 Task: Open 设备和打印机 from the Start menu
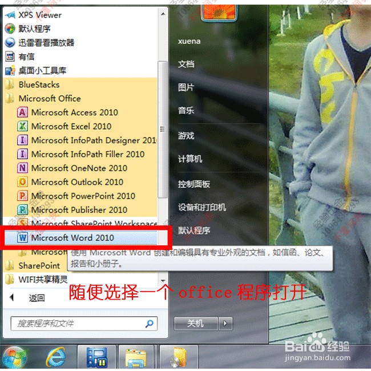[202, 207]
